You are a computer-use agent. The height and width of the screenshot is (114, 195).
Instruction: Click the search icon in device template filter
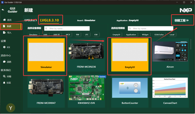tap(46, 29)
